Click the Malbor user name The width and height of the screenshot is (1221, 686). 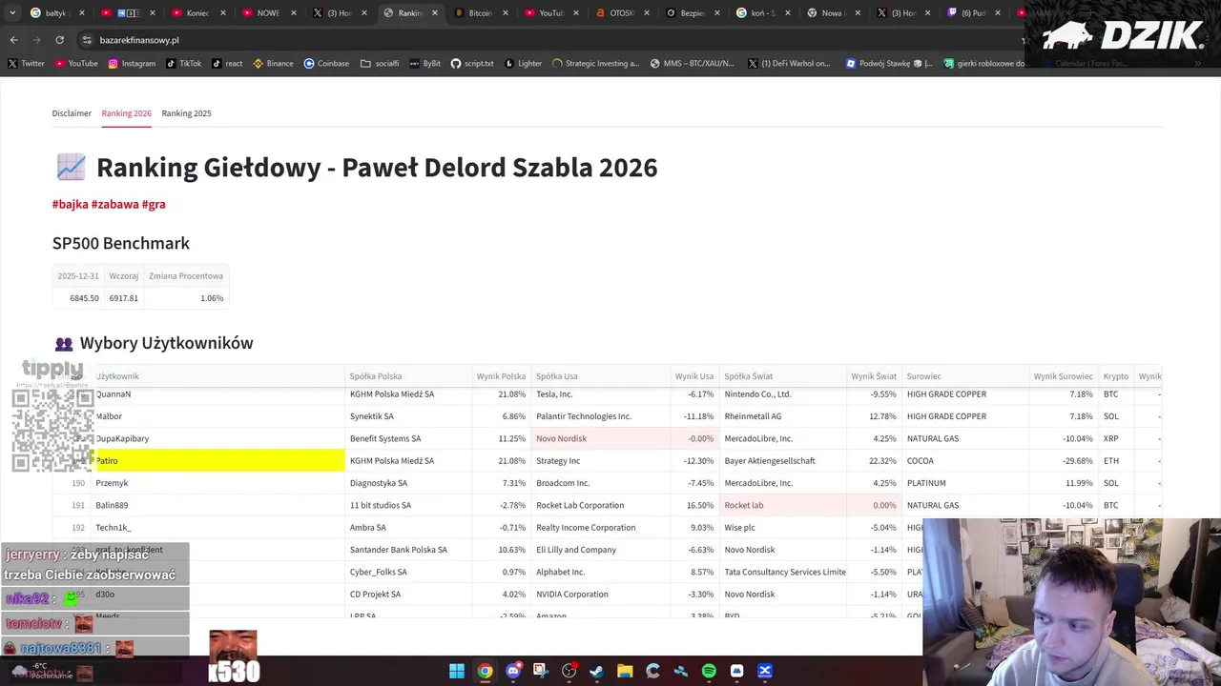[109, 416]
